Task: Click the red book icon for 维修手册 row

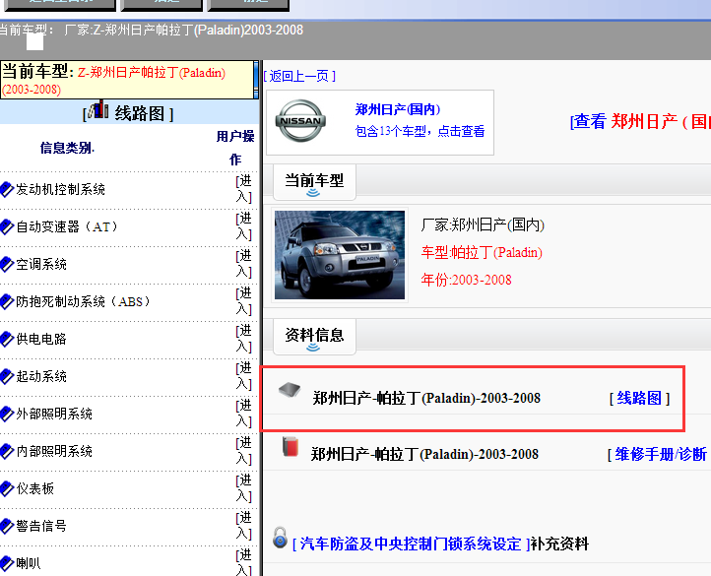Action: point(291,446)
